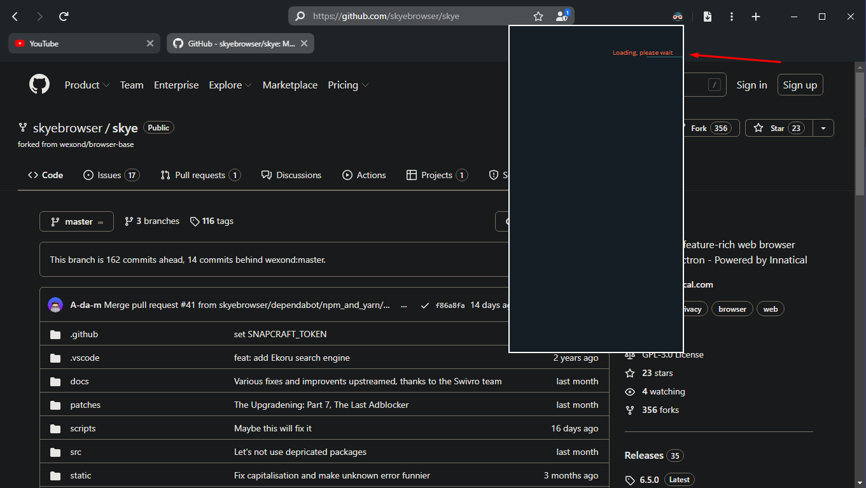This screenshot has height=488, width=866.
Task: Click the Sign up button
Action: [800, 84]
